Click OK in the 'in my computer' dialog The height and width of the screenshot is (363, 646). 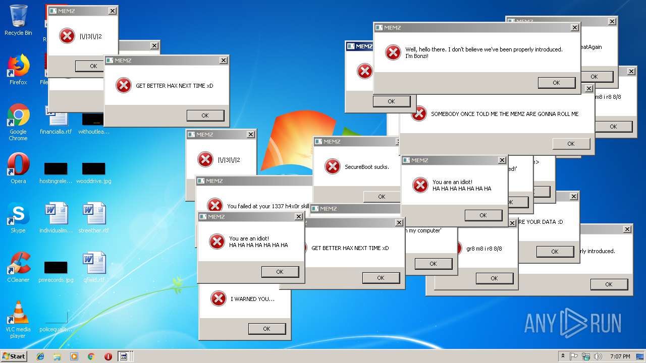click(x=433, y=264)
